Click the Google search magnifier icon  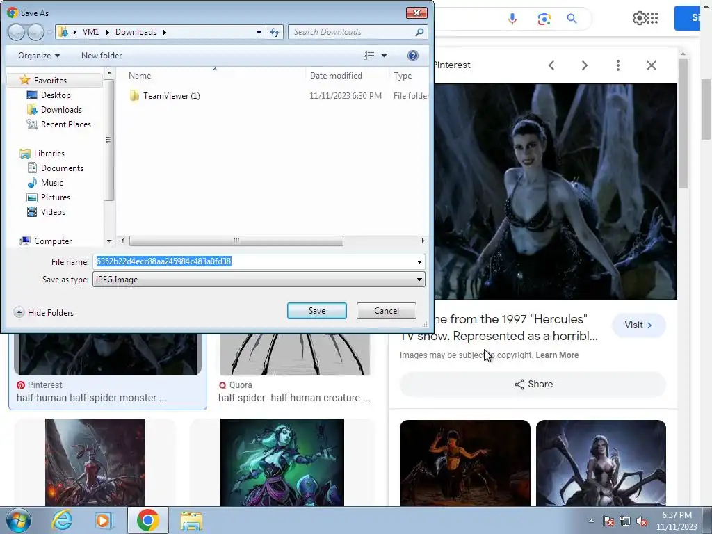tap(572, 19)
